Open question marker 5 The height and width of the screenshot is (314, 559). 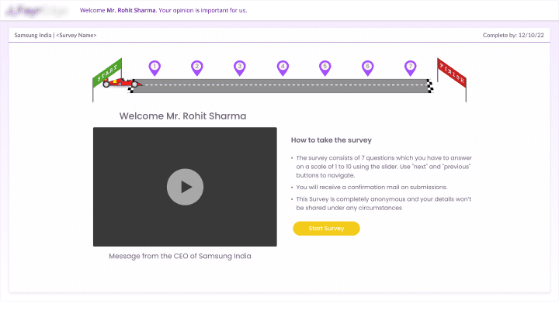coord(325,67)
